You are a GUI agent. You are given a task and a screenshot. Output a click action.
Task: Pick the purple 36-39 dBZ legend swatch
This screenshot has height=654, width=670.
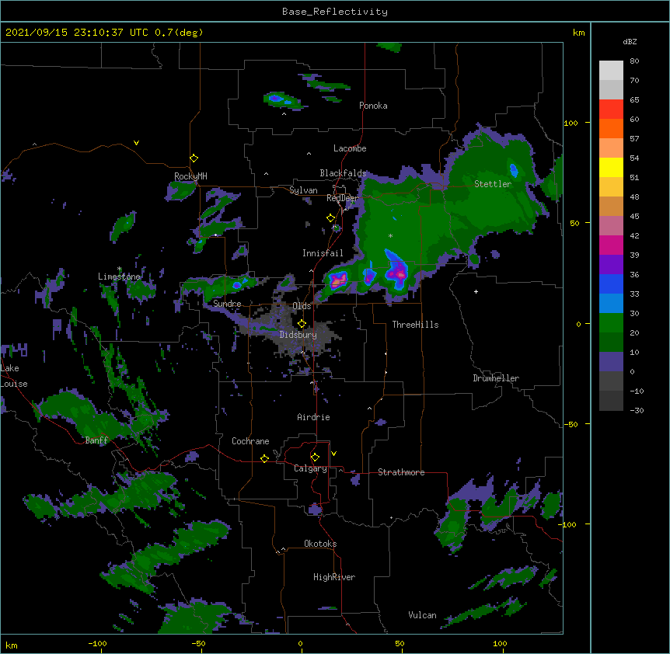click(x=611, y=264)
